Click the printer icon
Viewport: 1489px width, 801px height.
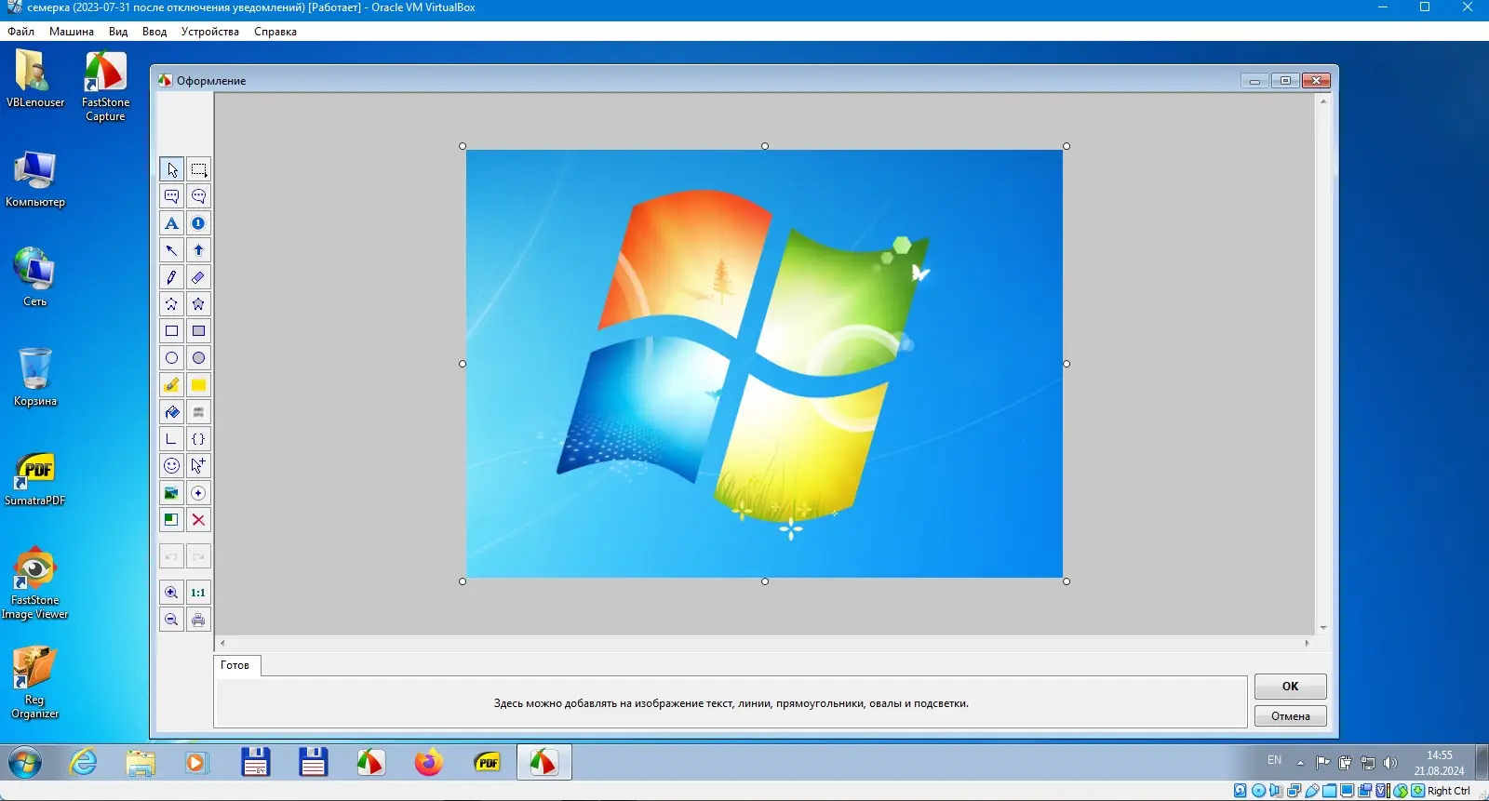pyautogui.click(x=198, y=620)
